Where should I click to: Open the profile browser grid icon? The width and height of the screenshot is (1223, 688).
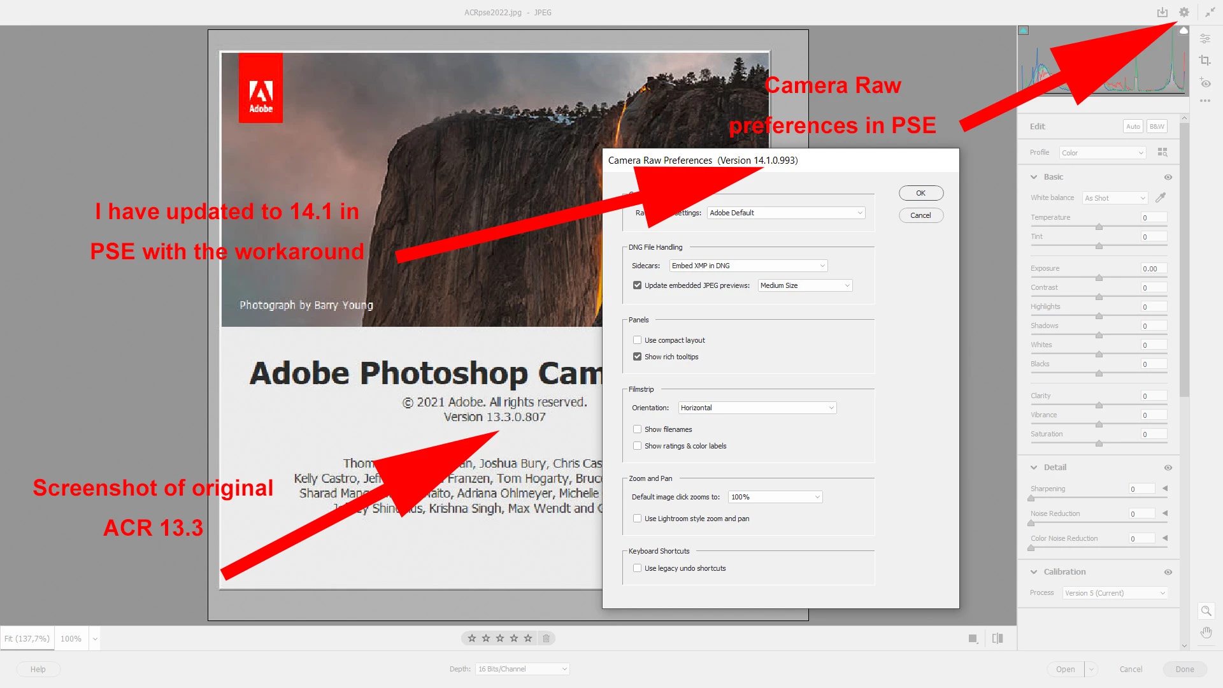(1162, 152)
